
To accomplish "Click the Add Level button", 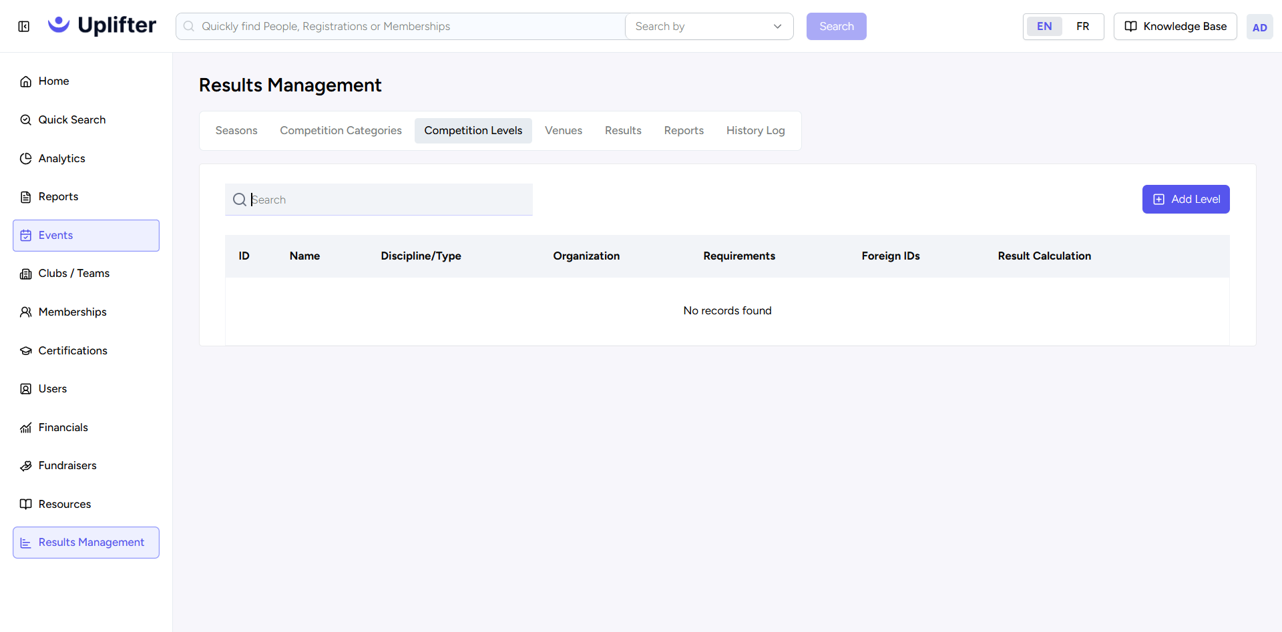I will pos(1186,200).
